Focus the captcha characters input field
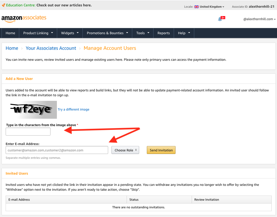277x217 pixels. tap(28, 132)
